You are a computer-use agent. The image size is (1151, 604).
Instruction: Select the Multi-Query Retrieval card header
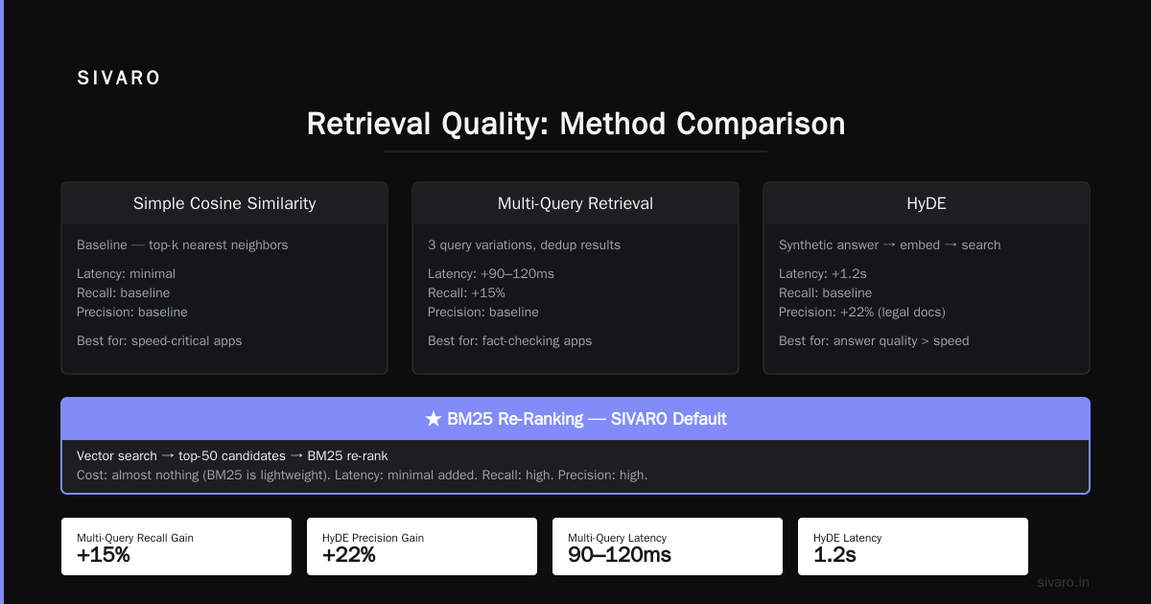575,203
